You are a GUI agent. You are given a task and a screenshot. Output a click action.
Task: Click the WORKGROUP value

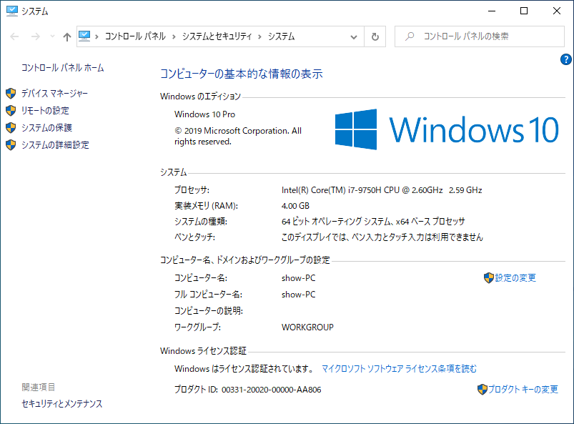(307, 327)
